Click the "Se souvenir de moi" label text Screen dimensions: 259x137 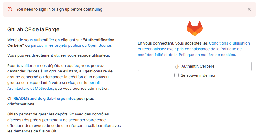pyautogui.click(x=198, y=75)
